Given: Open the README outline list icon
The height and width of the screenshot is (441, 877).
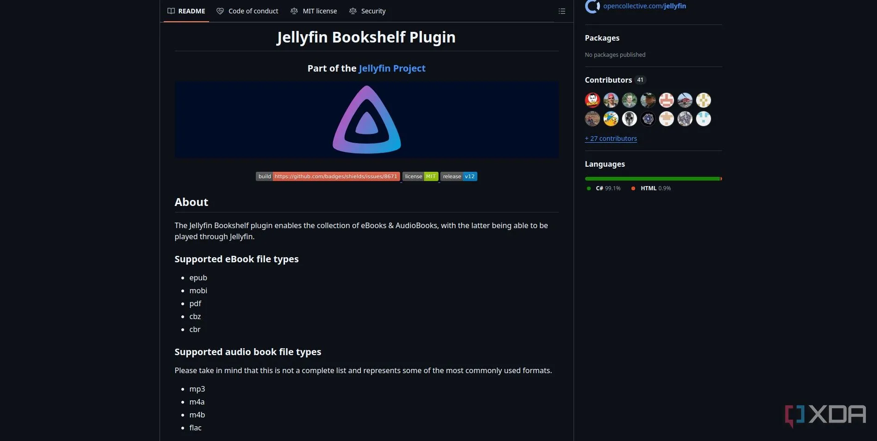Looking at the screenshot, I should click(x=562, y=11).
